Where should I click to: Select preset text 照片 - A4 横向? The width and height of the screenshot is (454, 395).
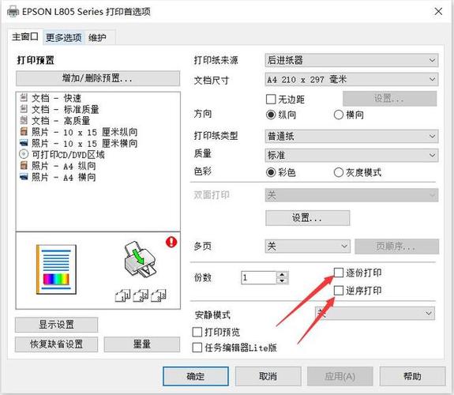click(64, 177)
